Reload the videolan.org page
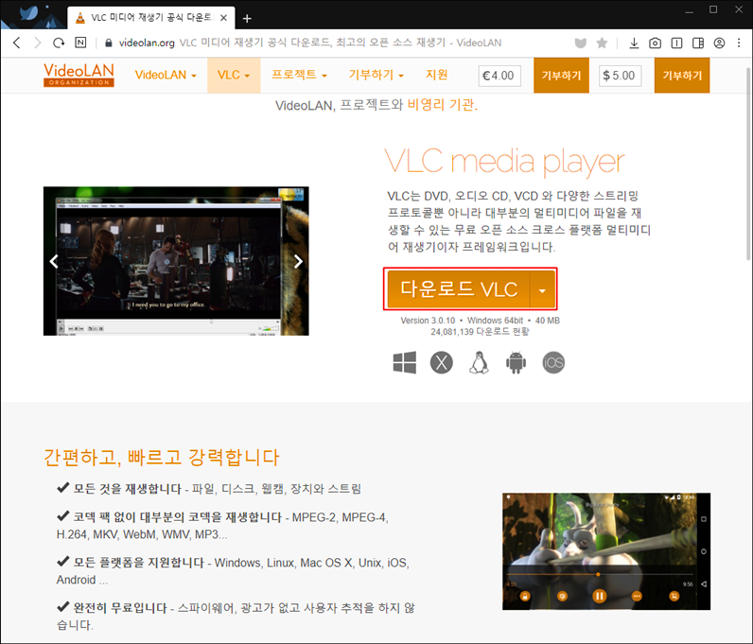This screenshot has width=753, height=644. pyautogui.click(x=59, y=43)
